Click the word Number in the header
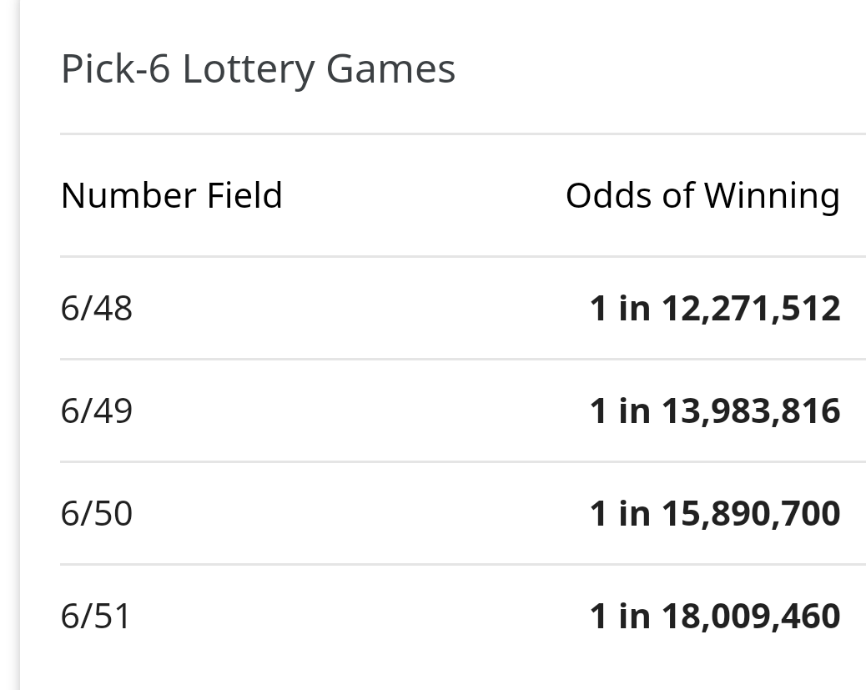This screenshot has width=866, height=690. tap(128, 196)
